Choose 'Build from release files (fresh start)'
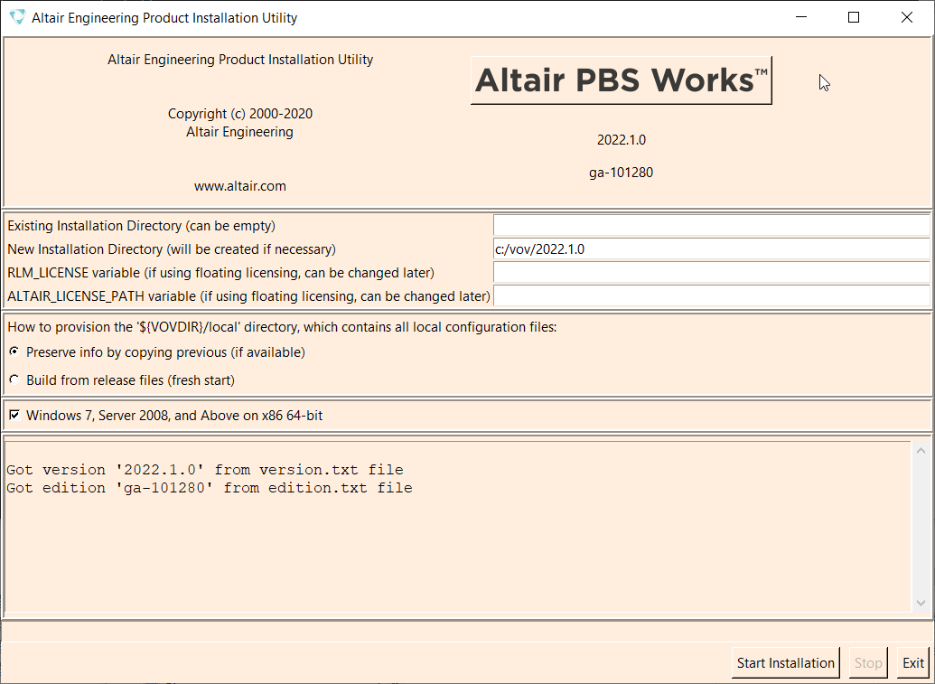Viewport: 935px width, 684px height. [x=14, y=380]
